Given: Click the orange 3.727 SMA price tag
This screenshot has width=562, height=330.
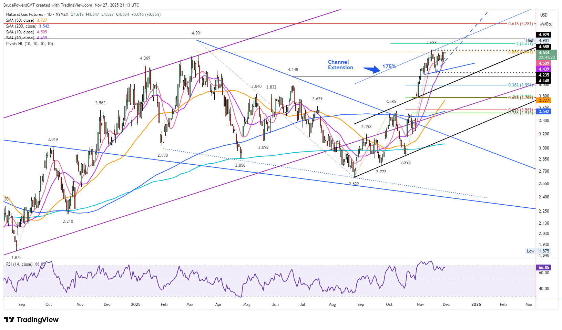Looking at the screenshot, I should 544,101.
